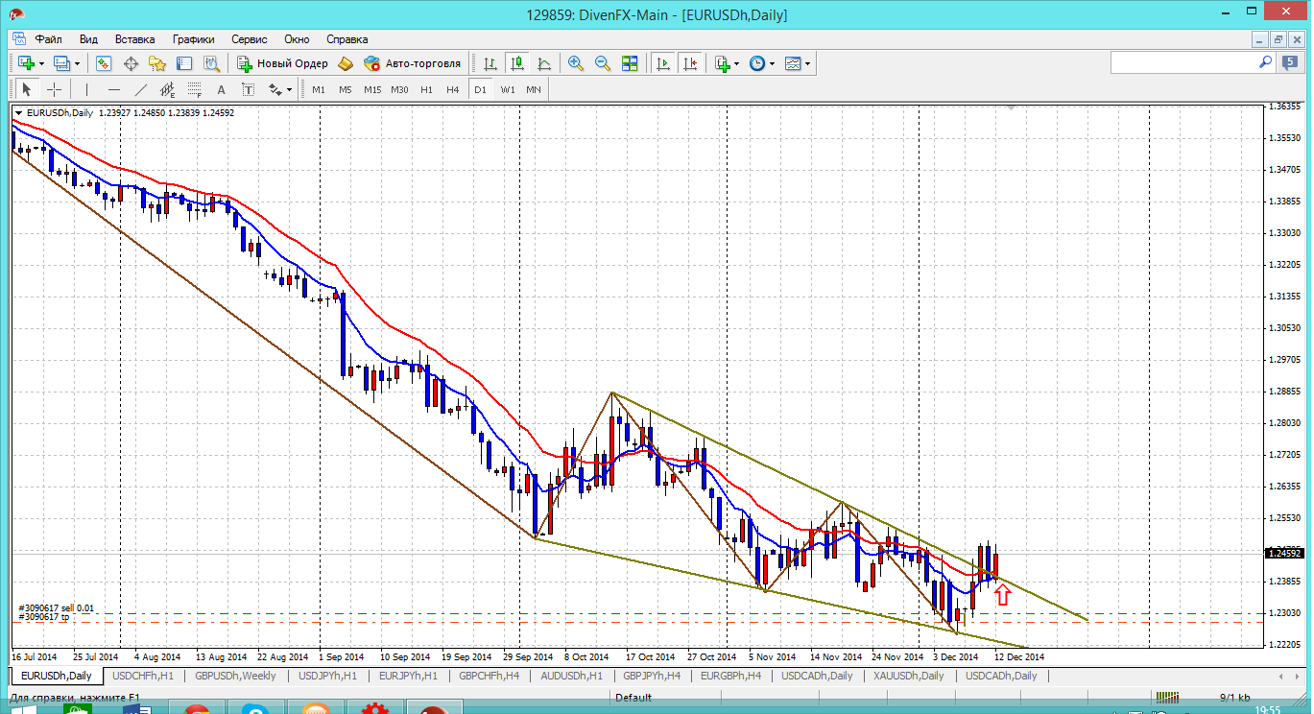Select the Crosshair tool
The width and height of the screenshot is (1314, 714).
click(x=55, y=89)
